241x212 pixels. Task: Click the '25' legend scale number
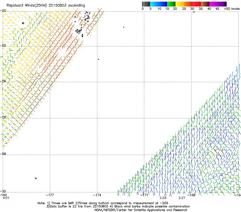tap(184, 9)
